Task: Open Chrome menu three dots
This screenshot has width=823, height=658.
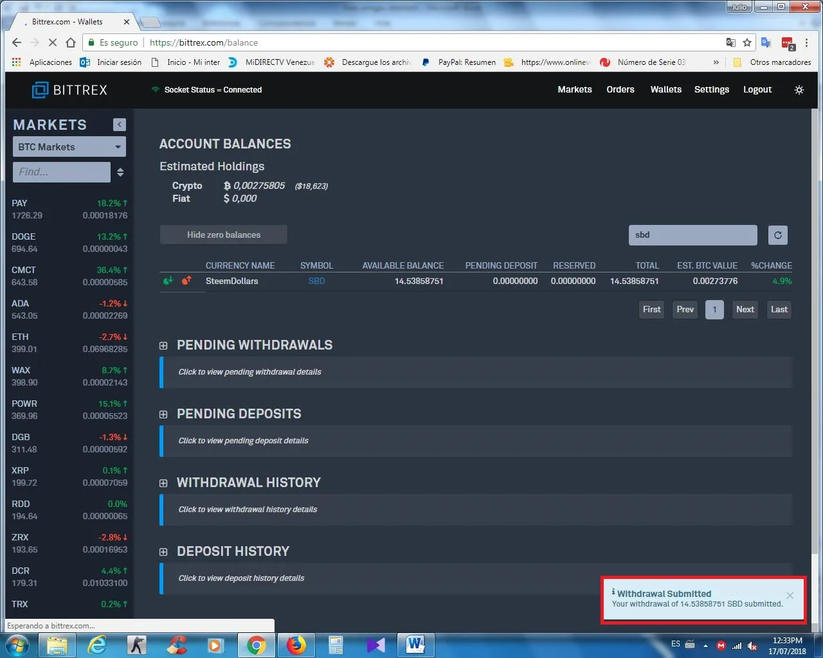Action: point(807,42)
